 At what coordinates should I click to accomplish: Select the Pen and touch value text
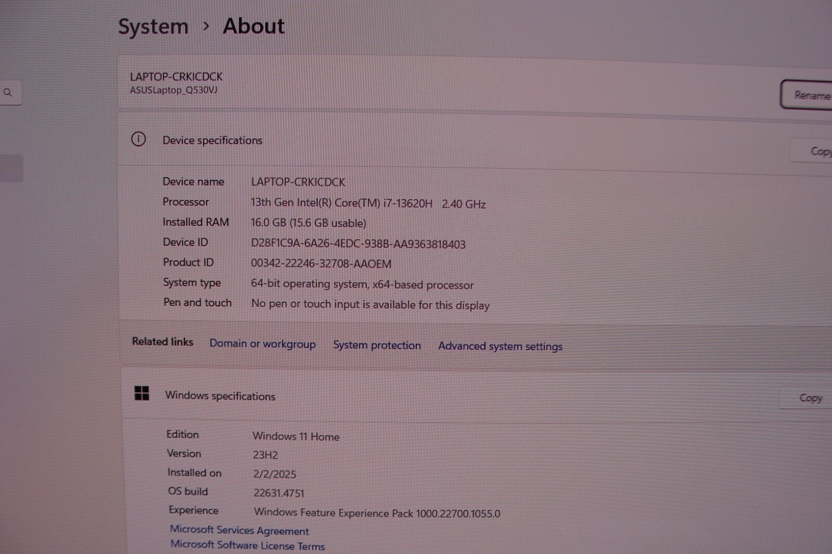pos(370,305)
